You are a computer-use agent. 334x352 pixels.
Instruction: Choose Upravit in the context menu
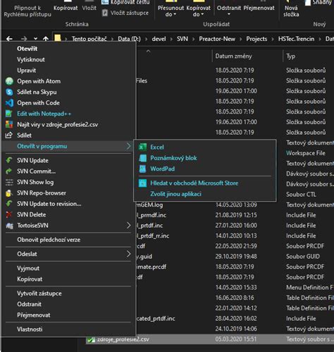click(27, 71)
